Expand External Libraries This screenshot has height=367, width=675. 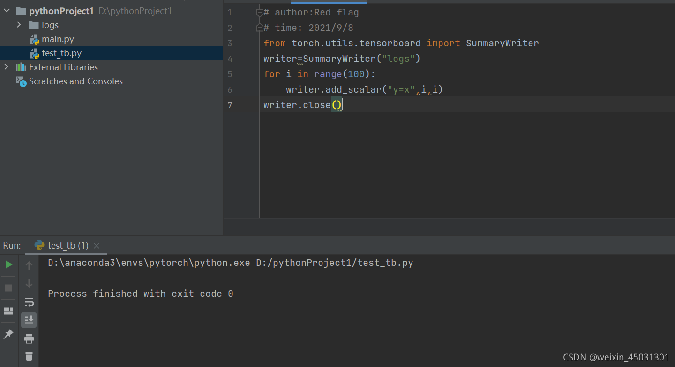7,67
